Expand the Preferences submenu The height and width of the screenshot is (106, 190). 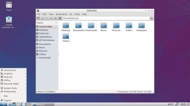pos(13,91)
